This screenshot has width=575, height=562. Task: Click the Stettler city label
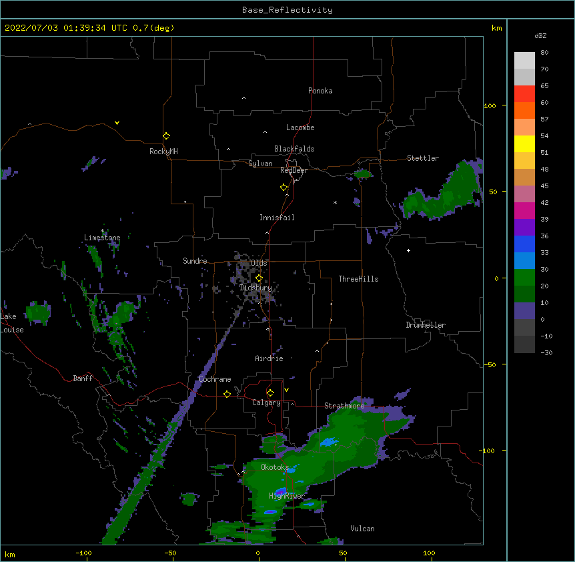(x=423, y=158)
